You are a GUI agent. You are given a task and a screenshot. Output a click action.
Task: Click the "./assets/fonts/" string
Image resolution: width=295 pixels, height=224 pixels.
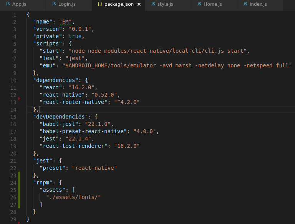coord(73,197)
